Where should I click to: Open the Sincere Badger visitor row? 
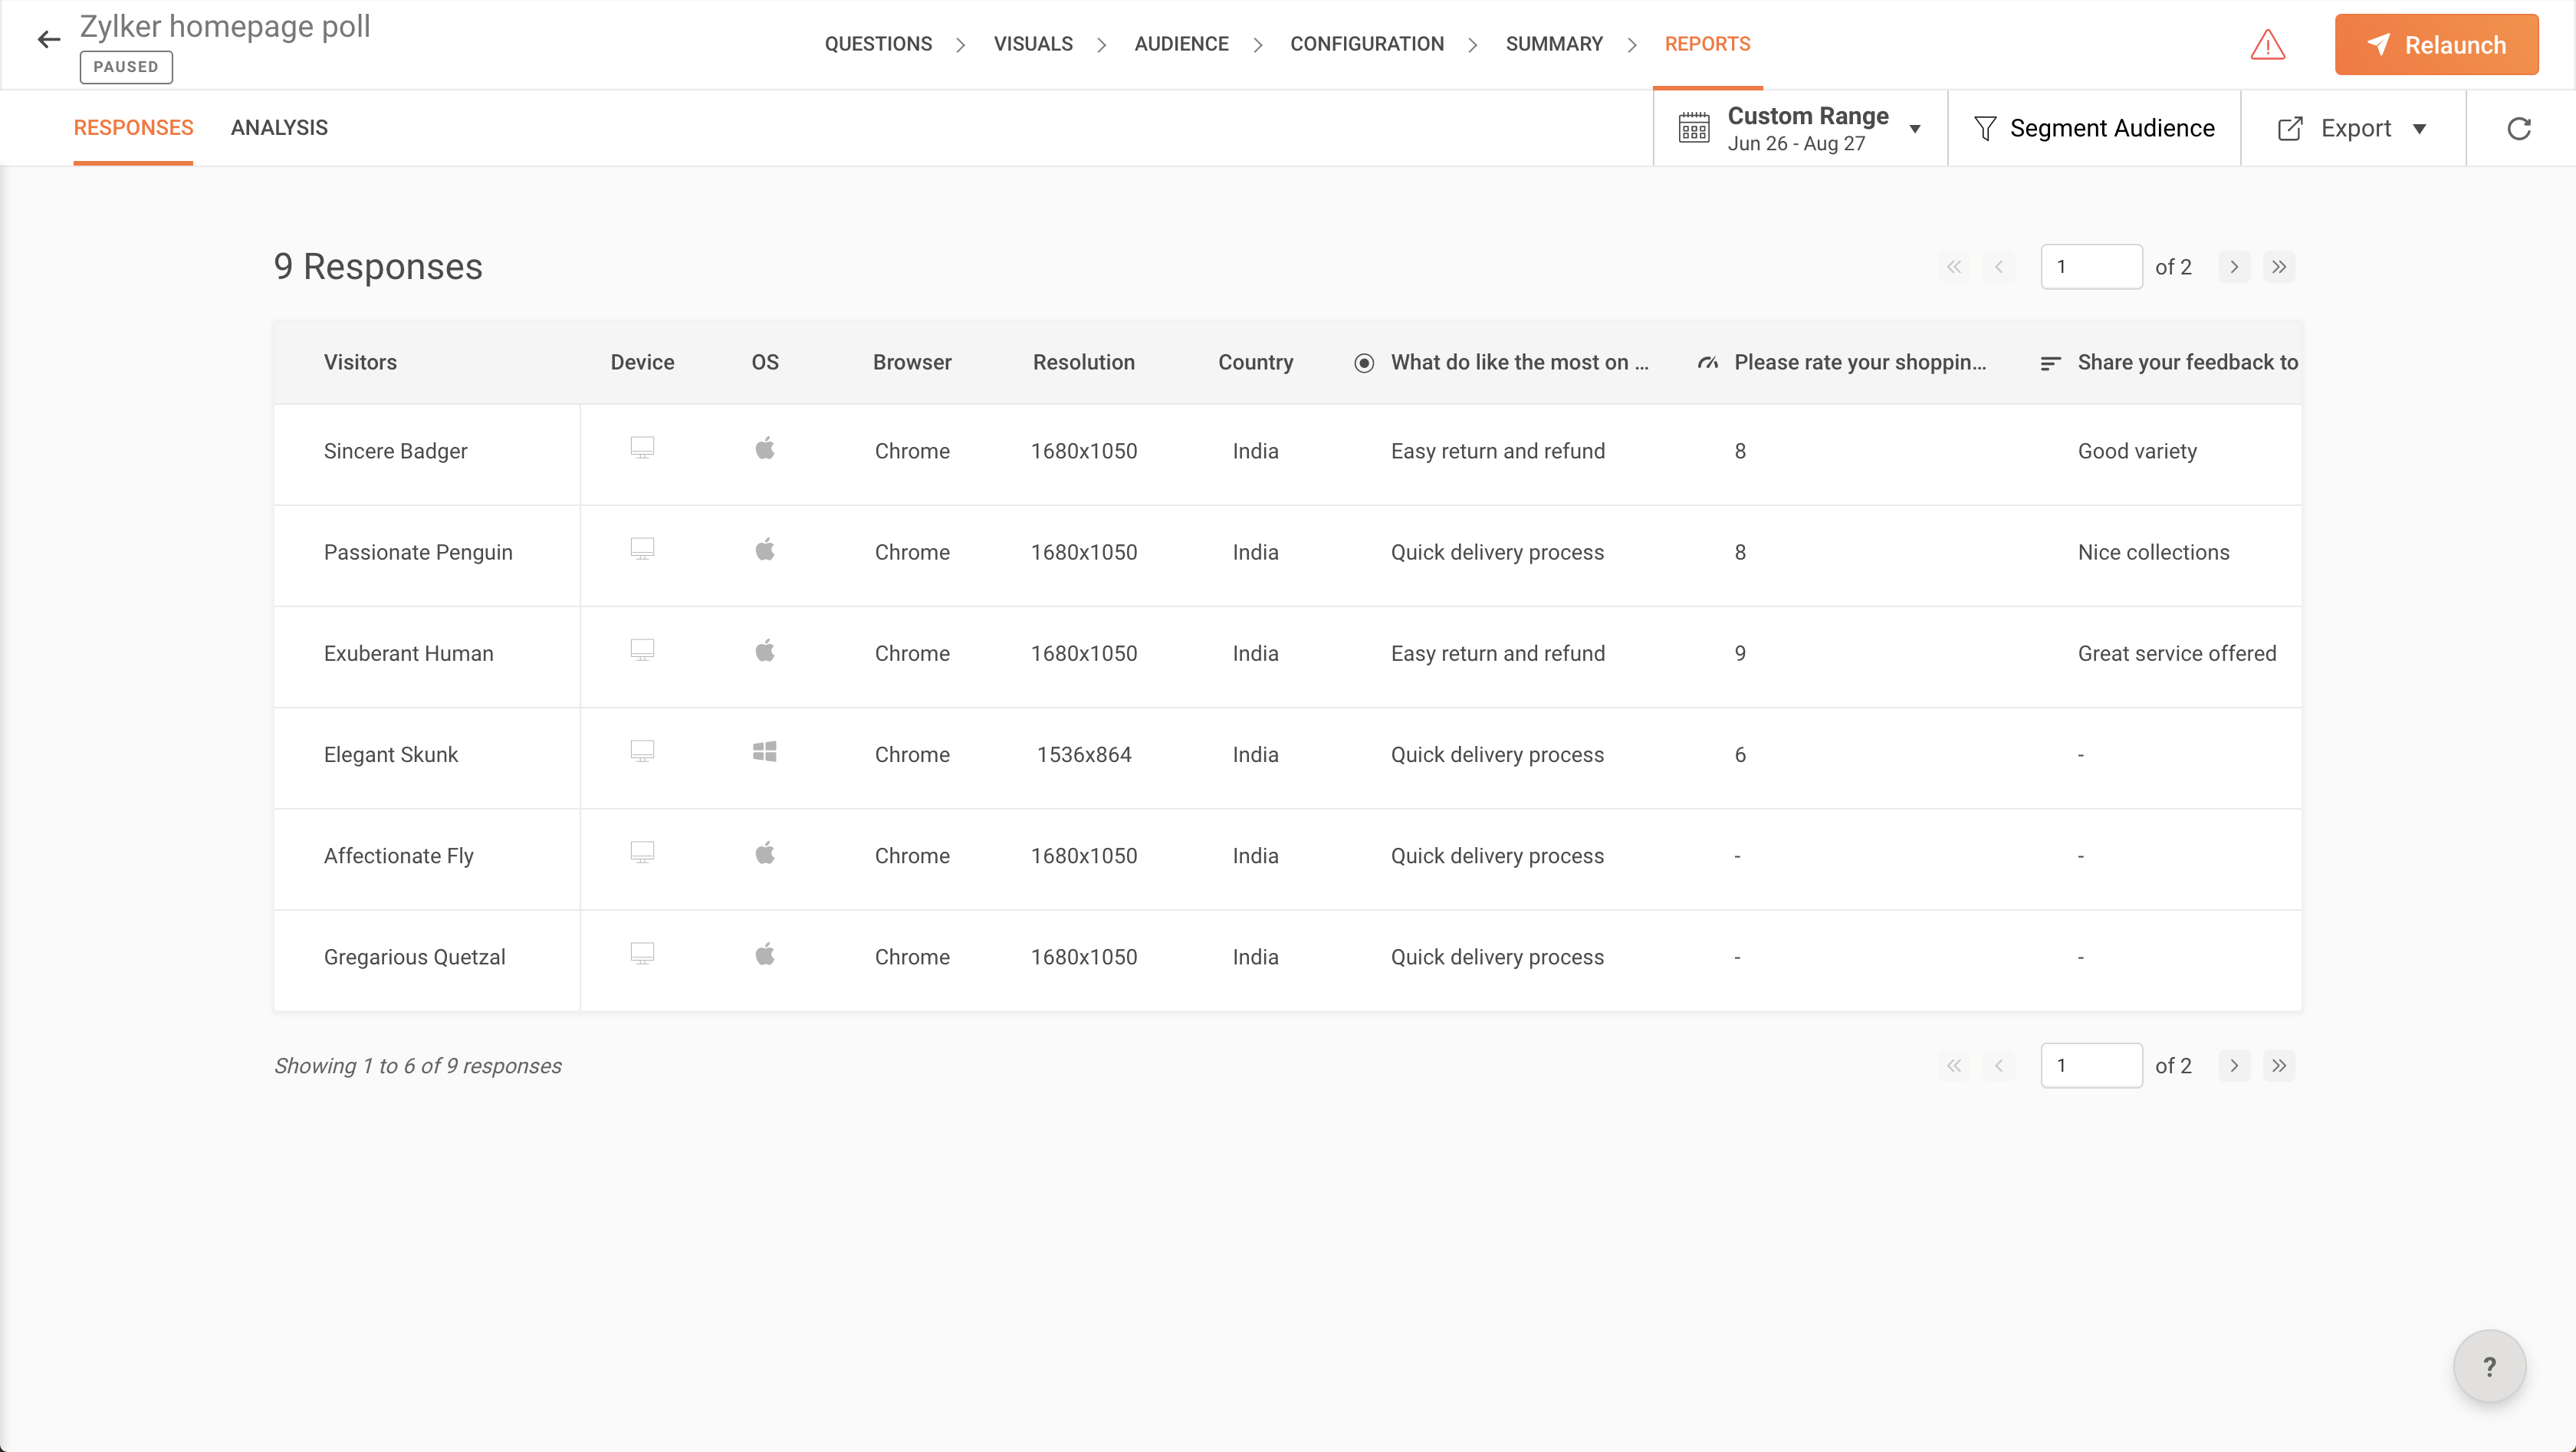(395, 451)
